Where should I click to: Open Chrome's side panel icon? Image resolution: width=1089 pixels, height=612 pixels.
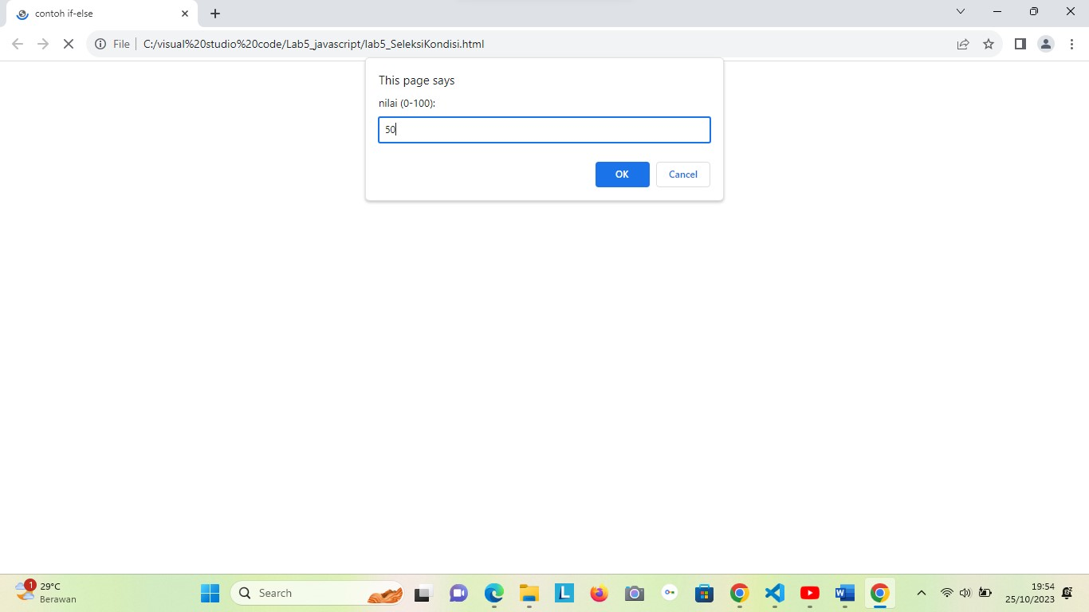(1020, 44)
